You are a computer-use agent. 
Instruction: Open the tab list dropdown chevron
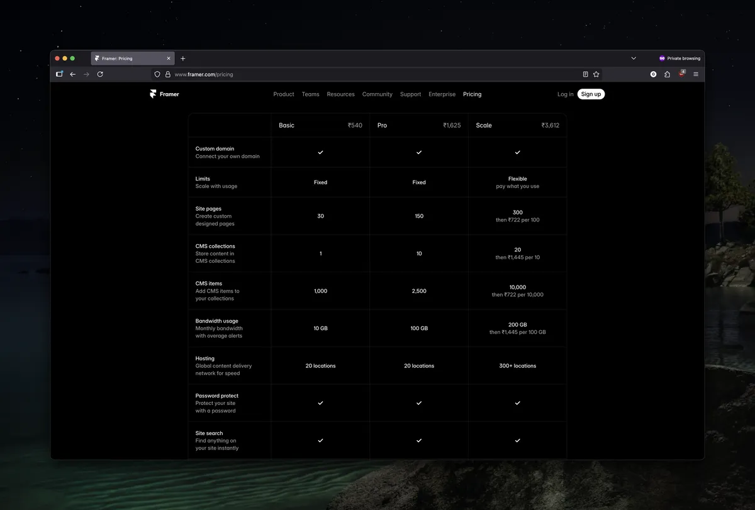pos(634,58)
